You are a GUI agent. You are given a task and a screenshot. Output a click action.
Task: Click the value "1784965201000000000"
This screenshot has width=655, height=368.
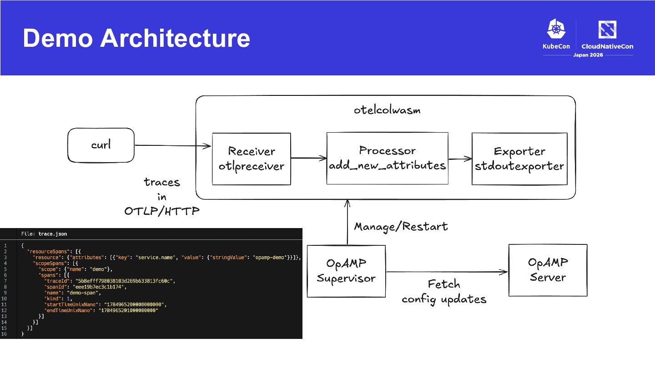coord(129,310)
